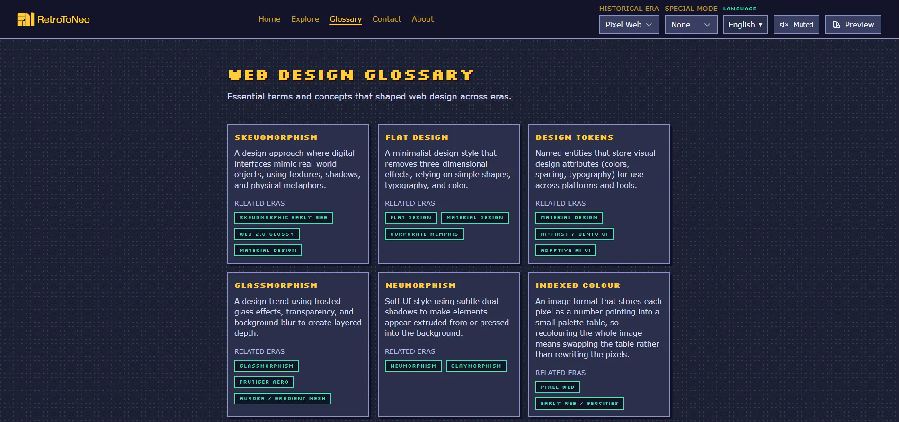Click Material Design tag under Design Tokens

coord(569,218)
